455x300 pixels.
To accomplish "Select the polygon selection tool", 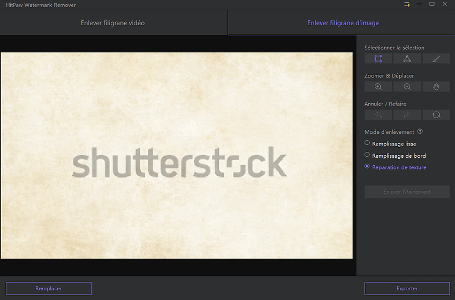I will (407, 58).
